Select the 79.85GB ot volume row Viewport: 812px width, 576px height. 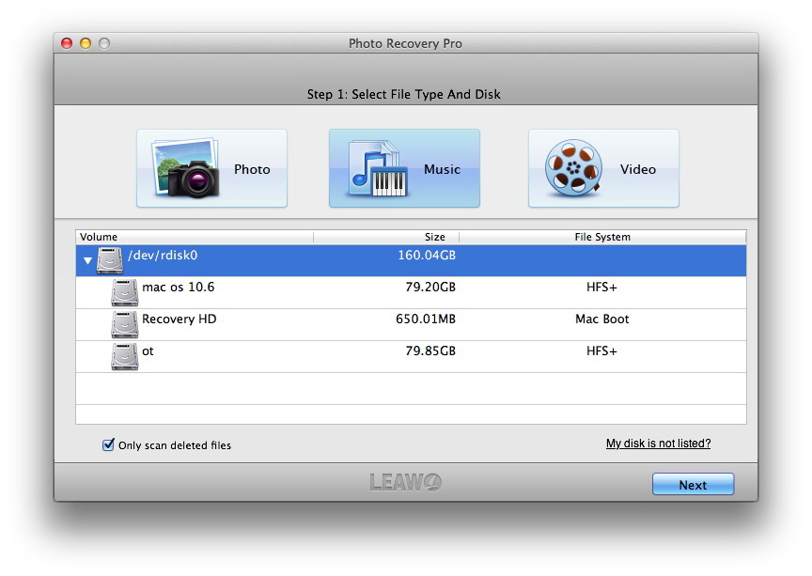click(x=411, y=356)
